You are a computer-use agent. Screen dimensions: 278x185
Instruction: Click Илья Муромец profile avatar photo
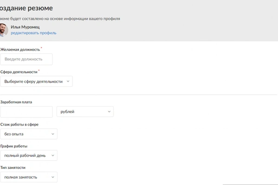point(4,30)
